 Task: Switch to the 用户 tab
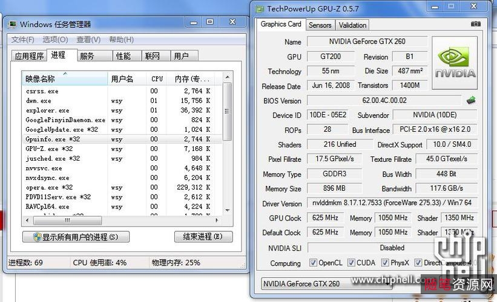[x=185, y=56]
